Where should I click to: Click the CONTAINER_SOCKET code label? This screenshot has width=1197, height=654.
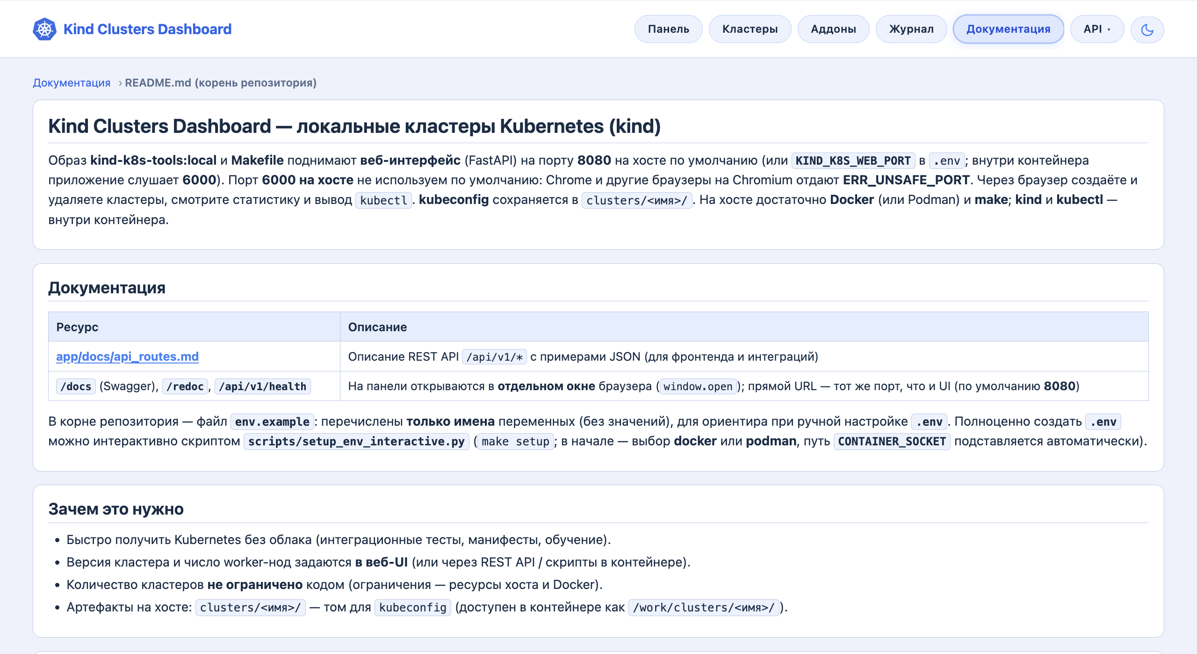click(892, 442)
